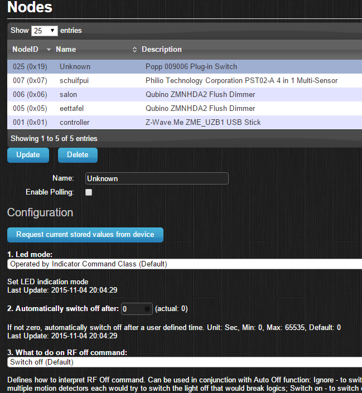This screenshot has width=362, height=393.
Task: Focus Automatically switch off after field
Action: (137, 309)
